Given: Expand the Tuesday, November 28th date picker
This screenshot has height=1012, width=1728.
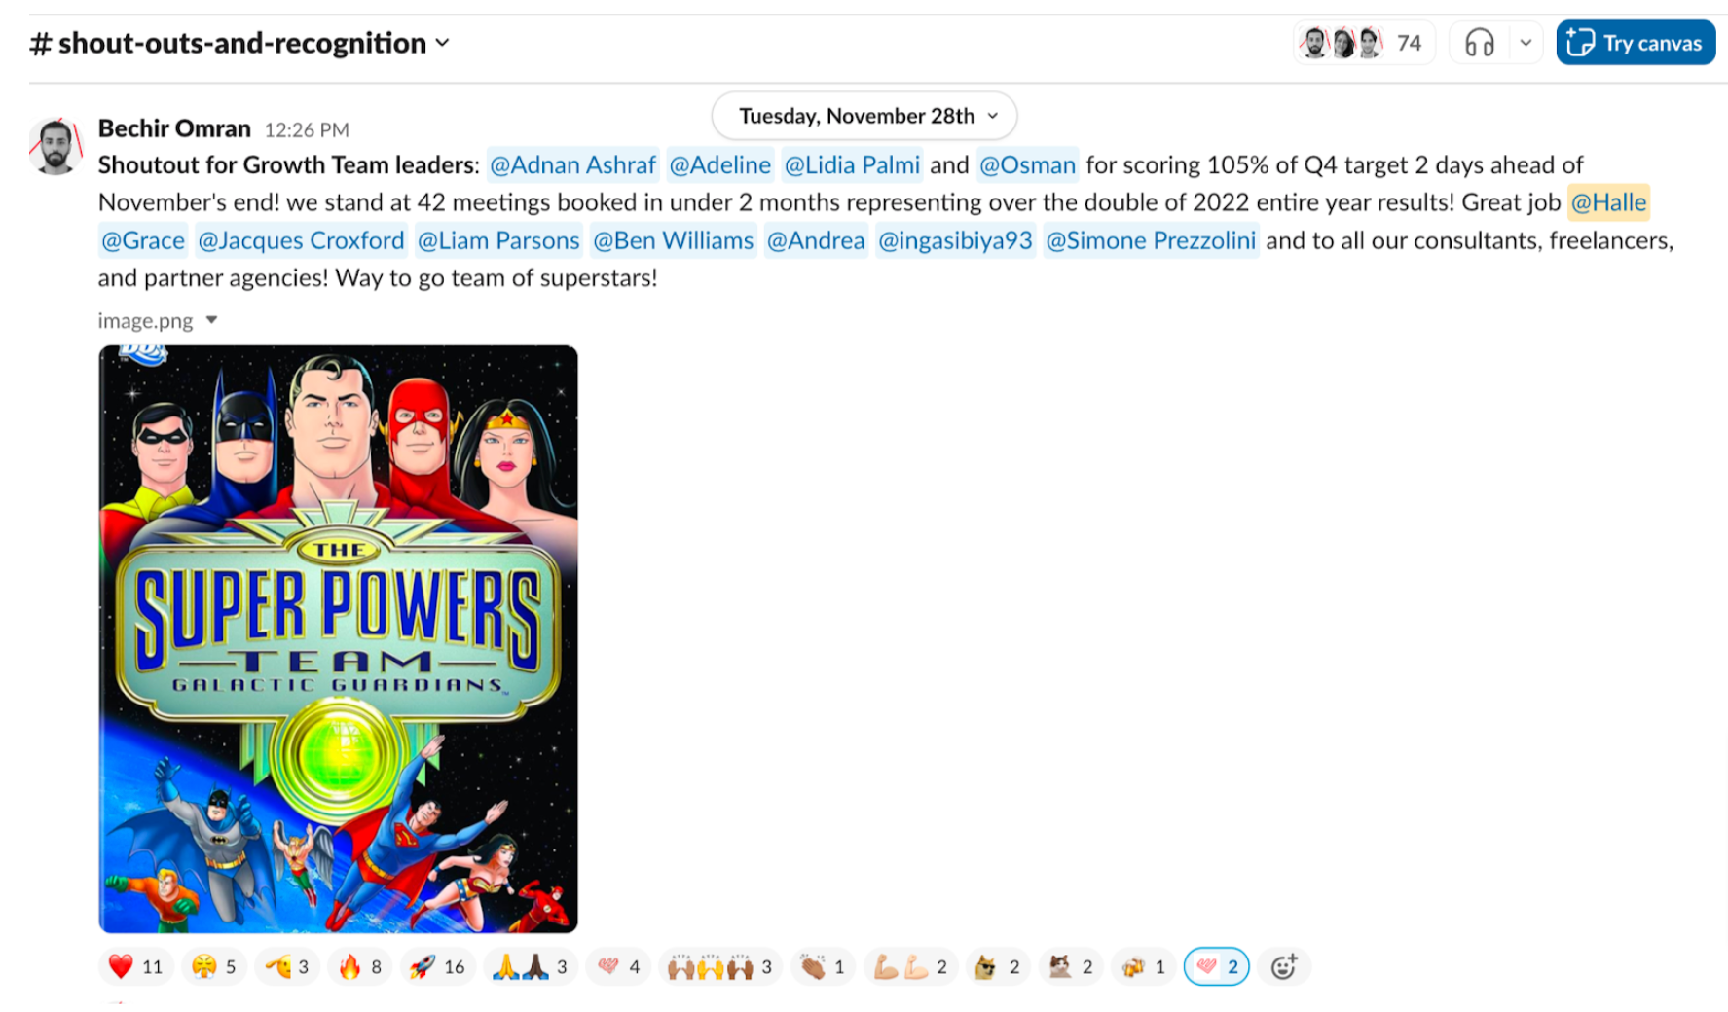Looking at the screenshot, I should point(864,116).
